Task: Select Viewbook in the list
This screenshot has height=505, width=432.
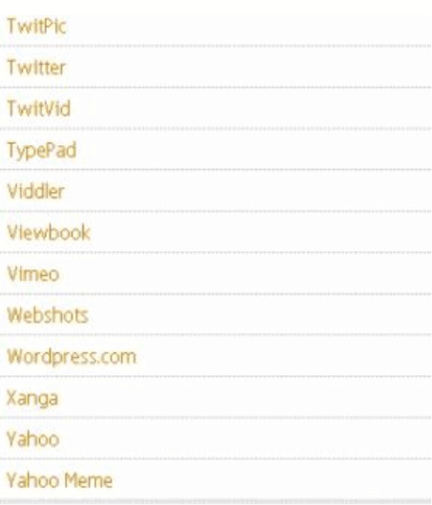Action: [x=49, y=232]
